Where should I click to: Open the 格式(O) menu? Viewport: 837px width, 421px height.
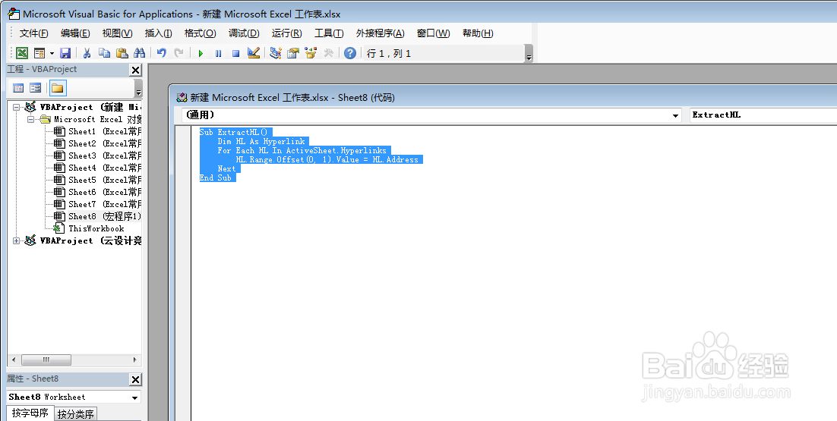point(201,33)
